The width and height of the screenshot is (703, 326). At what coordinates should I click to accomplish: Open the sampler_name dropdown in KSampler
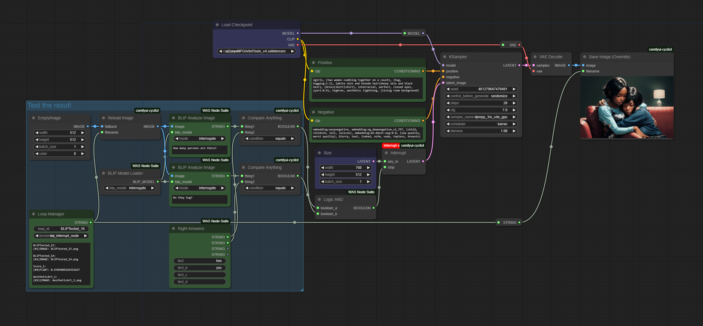pos(481,117)
